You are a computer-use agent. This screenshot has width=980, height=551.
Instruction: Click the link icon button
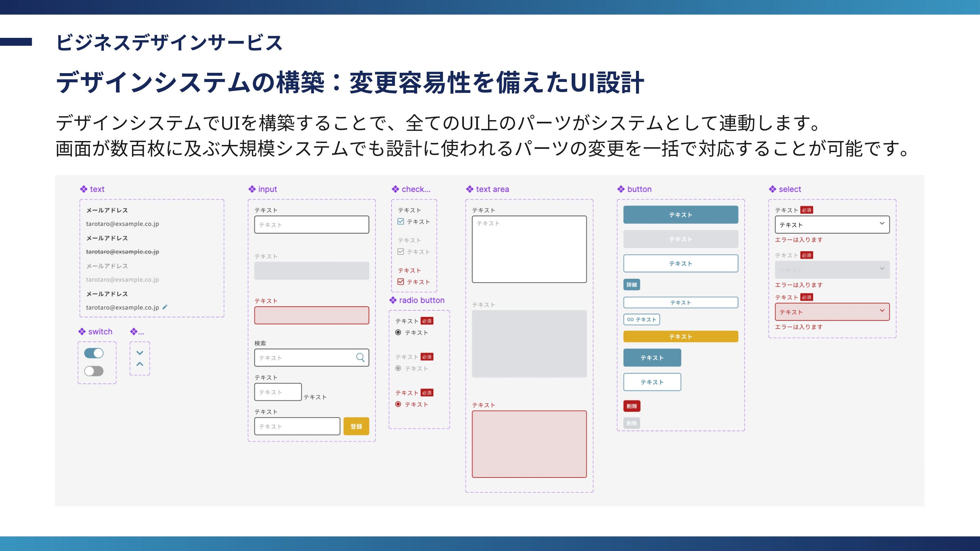click(x=642, y=320)
